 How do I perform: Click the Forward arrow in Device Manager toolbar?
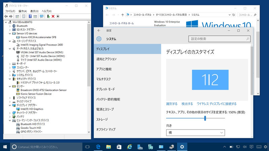tap(11, 16)
